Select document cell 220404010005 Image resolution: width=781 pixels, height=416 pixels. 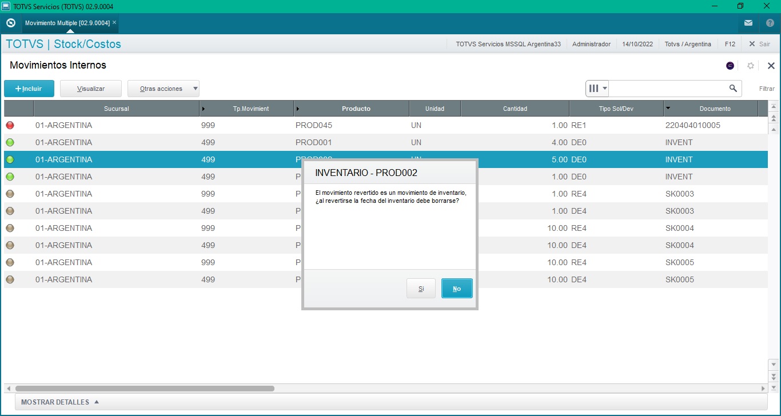[693, 125]
